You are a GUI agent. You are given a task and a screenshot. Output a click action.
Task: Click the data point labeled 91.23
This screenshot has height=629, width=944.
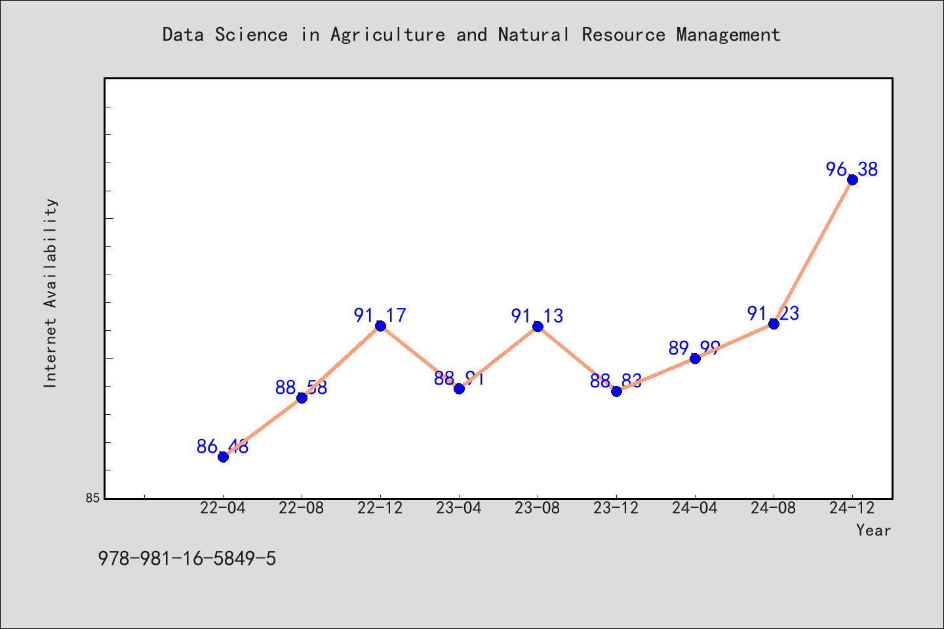pos(774,324)
